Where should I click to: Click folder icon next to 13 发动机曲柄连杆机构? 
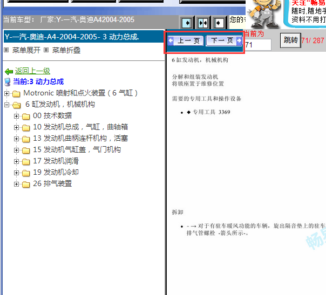[26, 139]
